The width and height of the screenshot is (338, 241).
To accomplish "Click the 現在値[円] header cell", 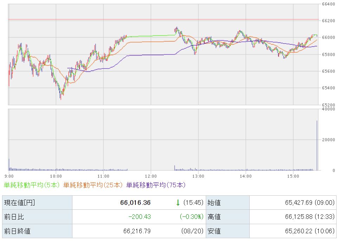I will (x=37, y=203).
